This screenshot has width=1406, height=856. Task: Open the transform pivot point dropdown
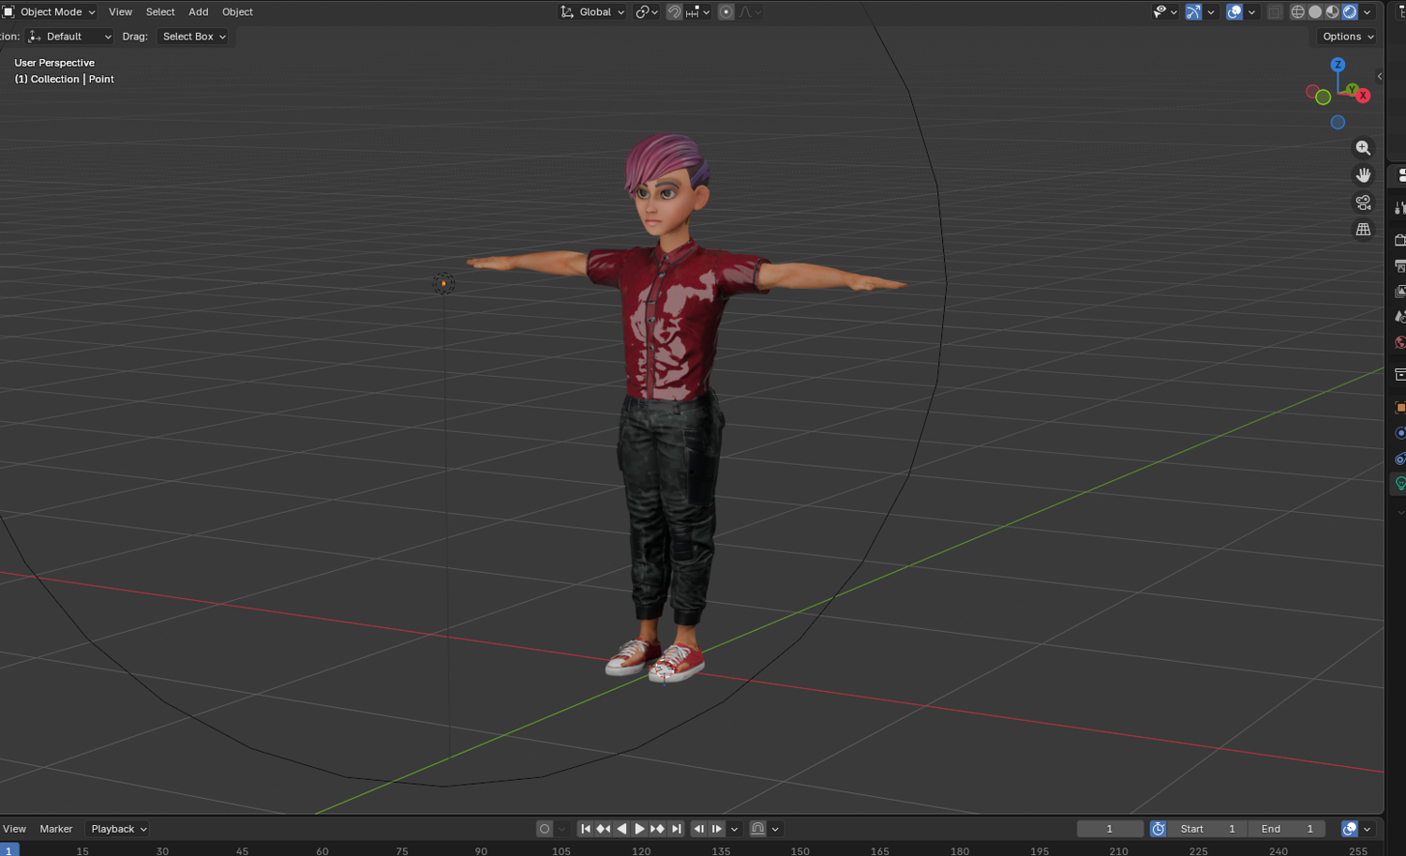click(647, 12)
